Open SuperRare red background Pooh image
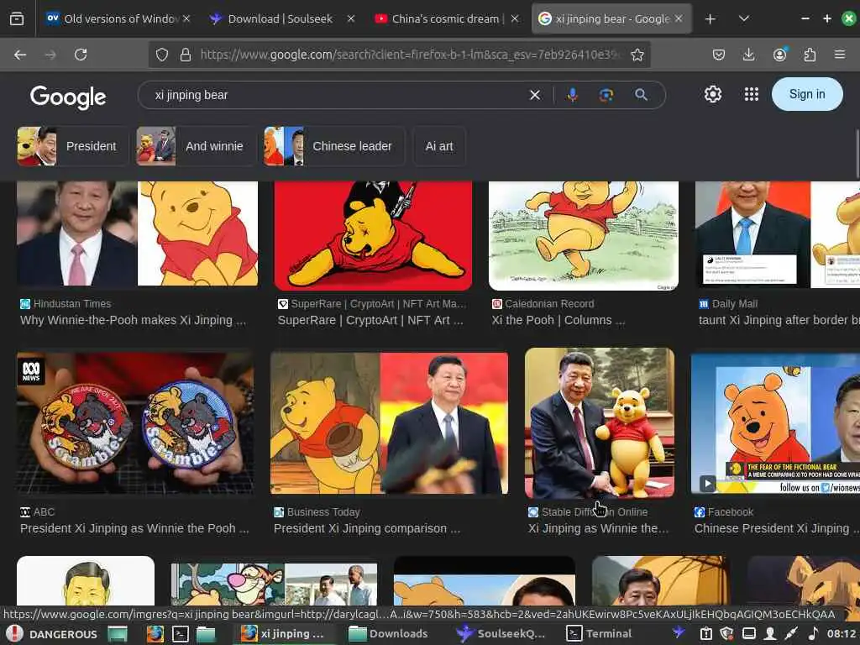The image size is (860, 645). [373, 236]
